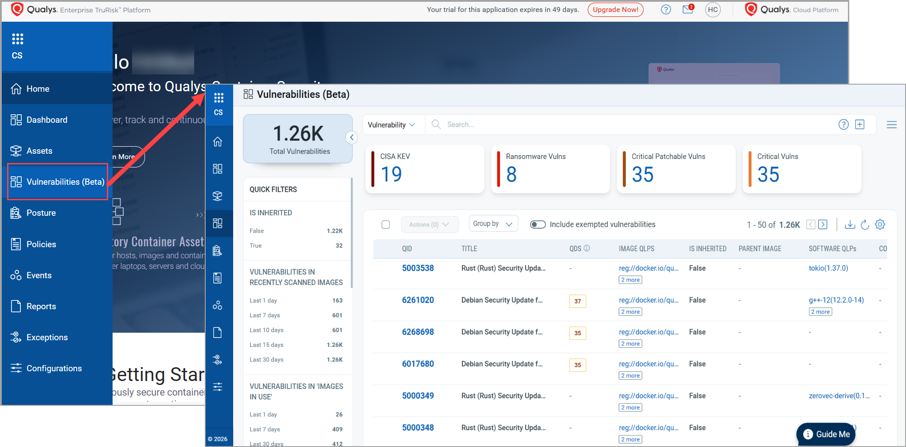Click the Upgrade Now! button
The image size is (906, 447).
click(x=615, y=10)
